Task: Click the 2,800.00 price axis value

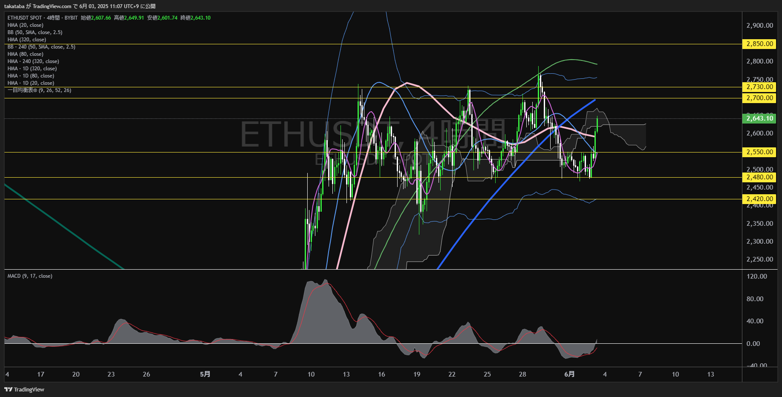Action: (x=759, y=61)
